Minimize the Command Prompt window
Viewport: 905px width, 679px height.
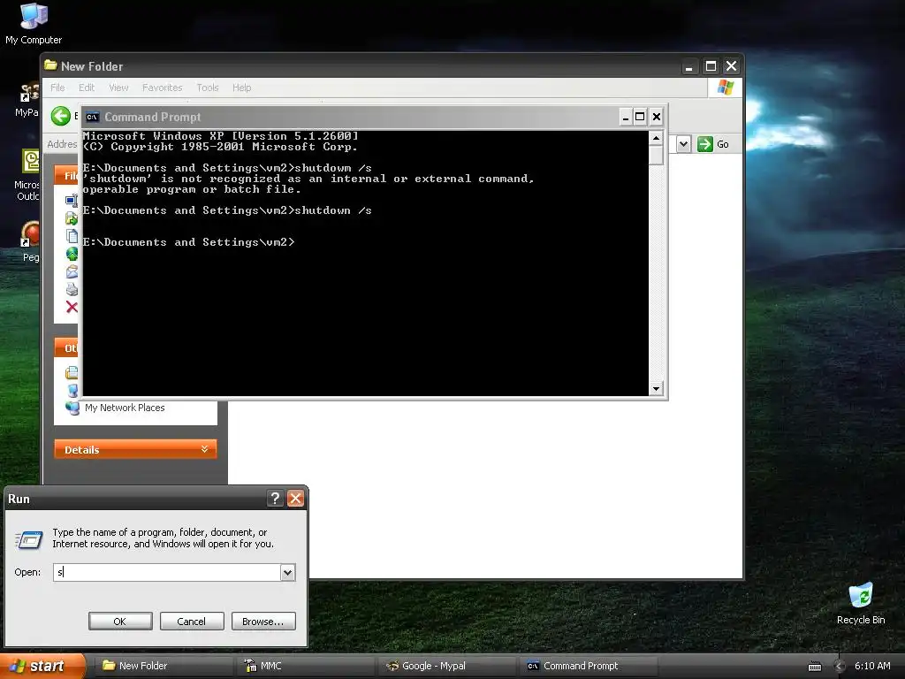626,118
